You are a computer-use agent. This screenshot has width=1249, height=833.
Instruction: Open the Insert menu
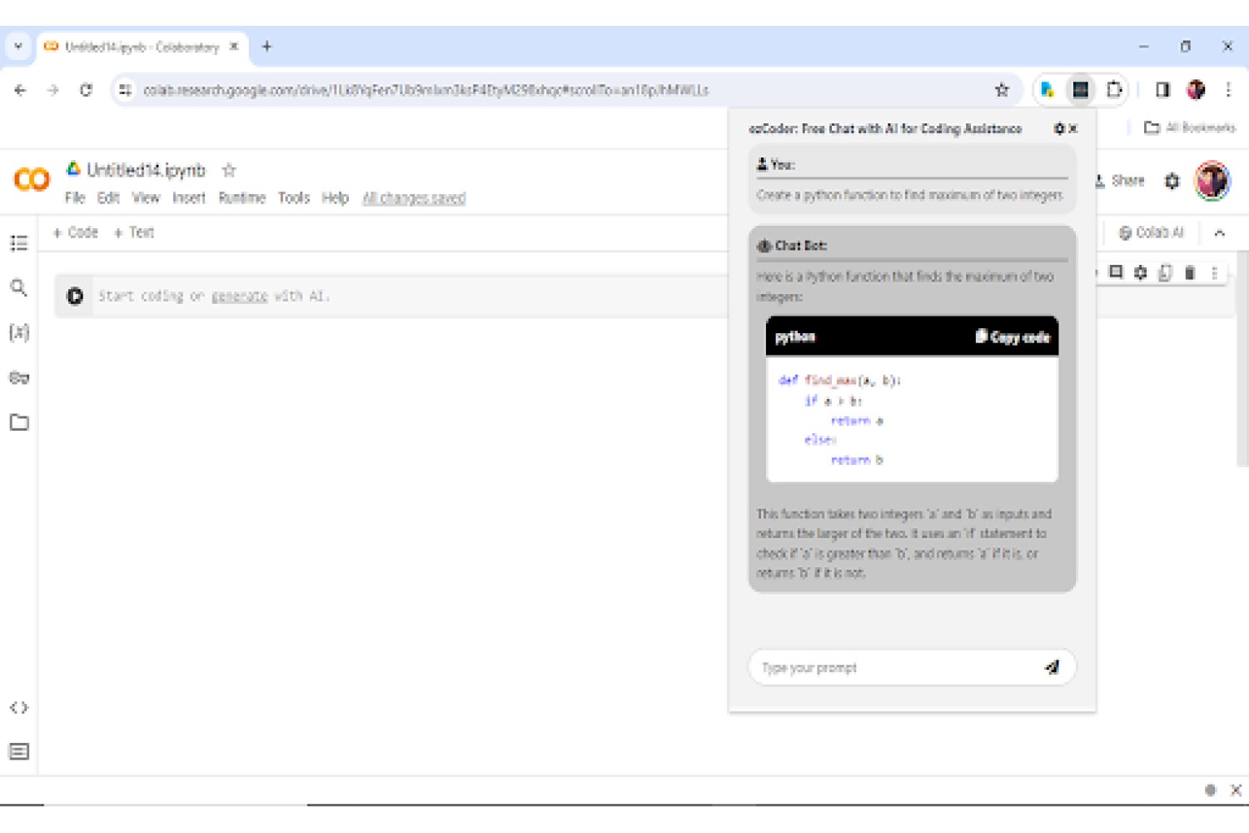tap(189, 198)
